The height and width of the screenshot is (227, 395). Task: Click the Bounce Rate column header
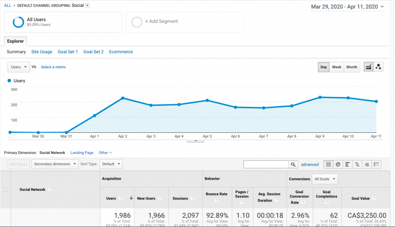point(216,194)
